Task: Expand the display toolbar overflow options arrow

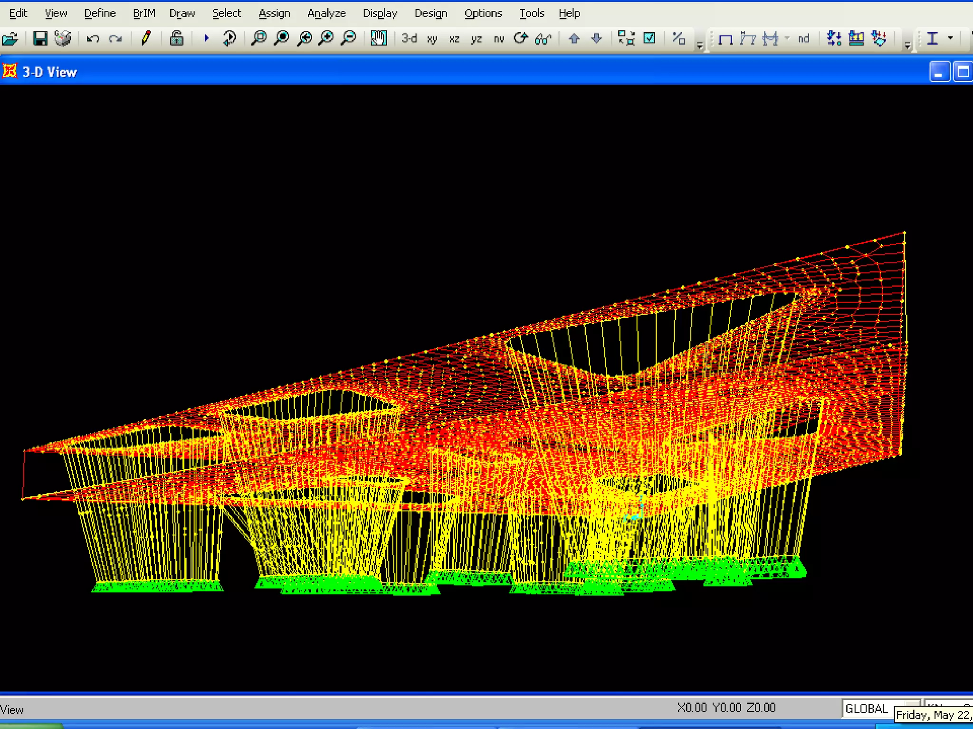Action: pyautogui.click(x=907, y=46)
